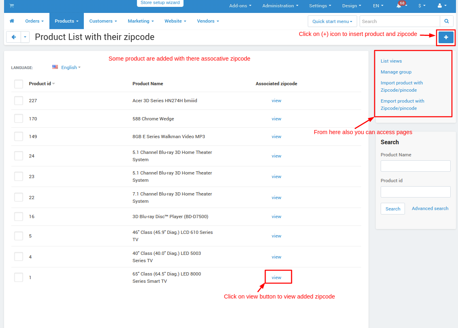
Task: Click the magnifier search icon button
Action: [x=447, y=21]
